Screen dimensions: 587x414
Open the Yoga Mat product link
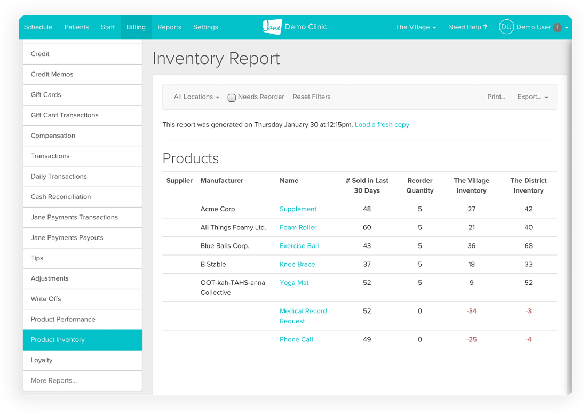coord(294,283)
